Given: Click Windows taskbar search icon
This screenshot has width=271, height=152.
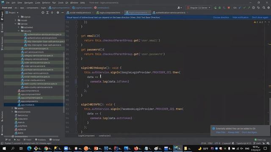Looking at the screenshot, I should tap(13, 148).
